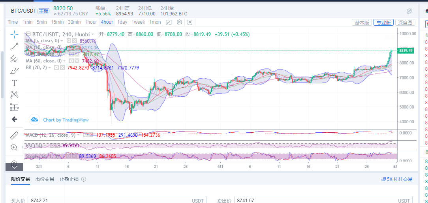Open settings gear for RSI (14) indicator
The height and width of the screenshot is (203, 428).
click(52, 146)
